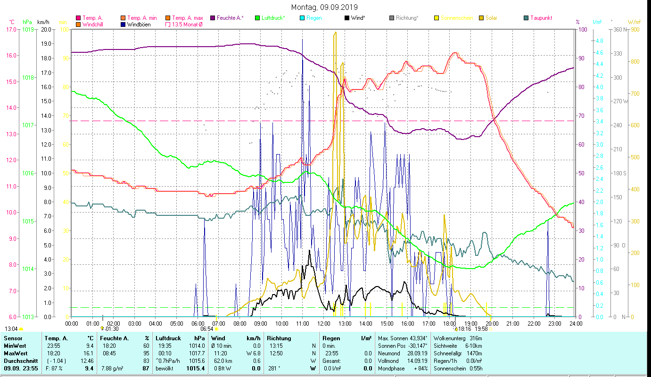Click the 13.5 Monat-Ø legend box
The image size is (651, 377).
coord(168,25)
